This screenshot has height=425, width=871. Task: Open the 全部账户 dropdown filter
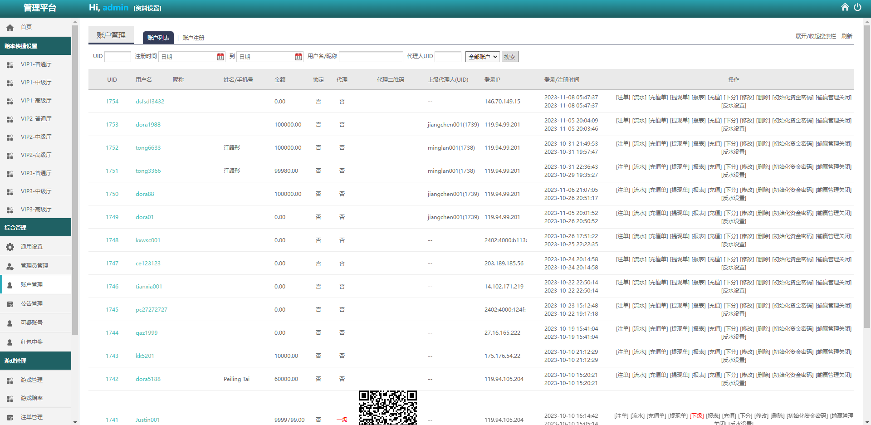pyautogui.click(x=482, y=57)
